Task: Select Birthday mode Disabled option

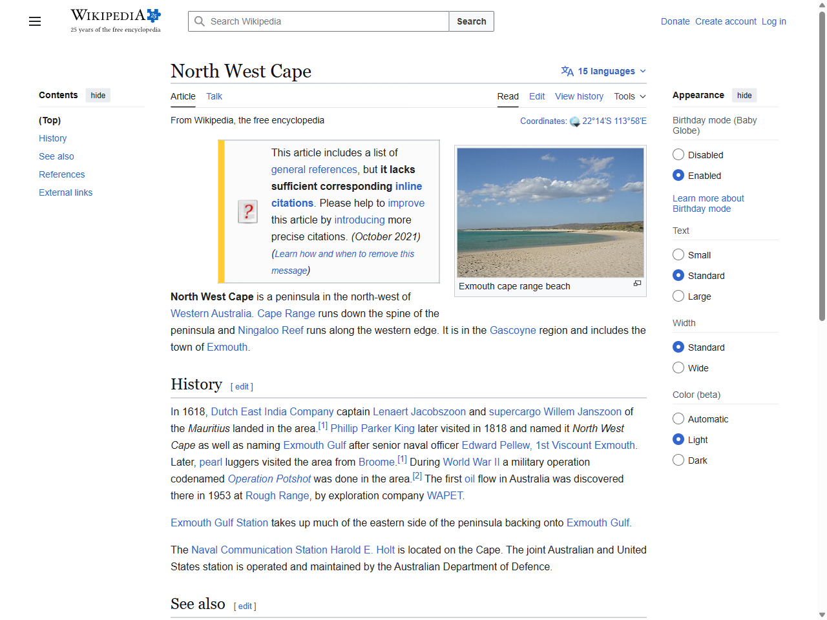Action: [x=678, y=154]
